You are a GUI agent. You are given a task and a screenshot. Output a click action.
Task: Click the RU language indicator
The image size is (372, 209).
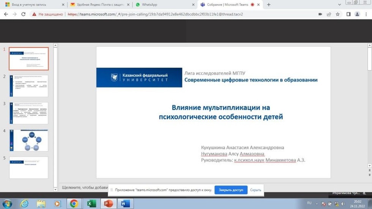click(x=309, y=203)
